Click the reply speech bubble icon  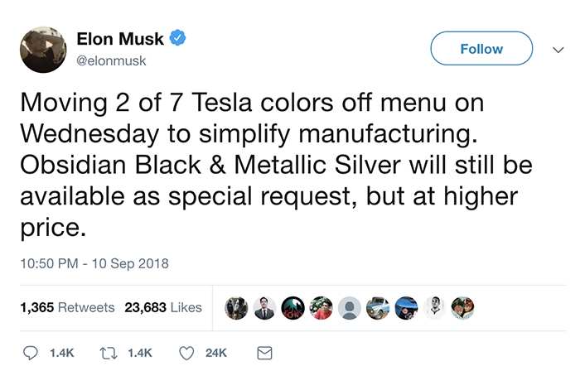pos(31,353)
